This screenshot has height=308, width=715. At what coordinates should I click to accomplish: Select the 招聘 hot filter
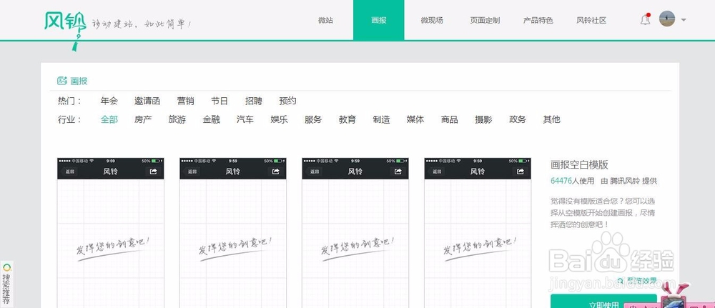[x=254, y=101]
